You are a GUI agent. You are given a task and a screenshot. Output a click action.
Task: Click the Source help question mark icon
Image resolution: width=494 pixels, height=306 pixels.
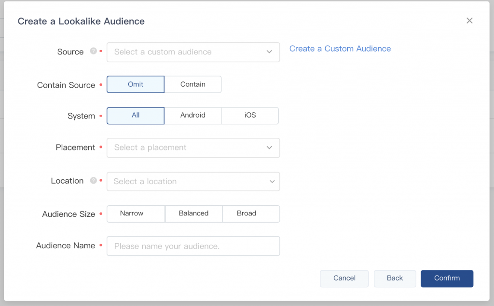93,51
